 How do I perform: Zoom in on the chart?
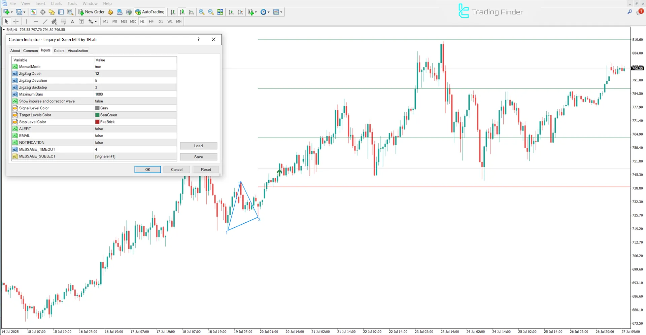202,12
